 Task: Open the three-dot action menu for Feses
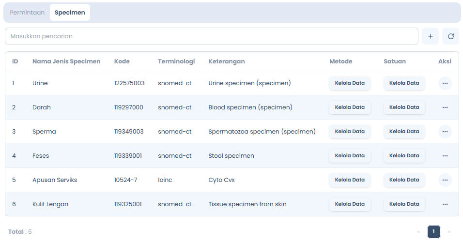pyautogui.click(x=445, y=156)
